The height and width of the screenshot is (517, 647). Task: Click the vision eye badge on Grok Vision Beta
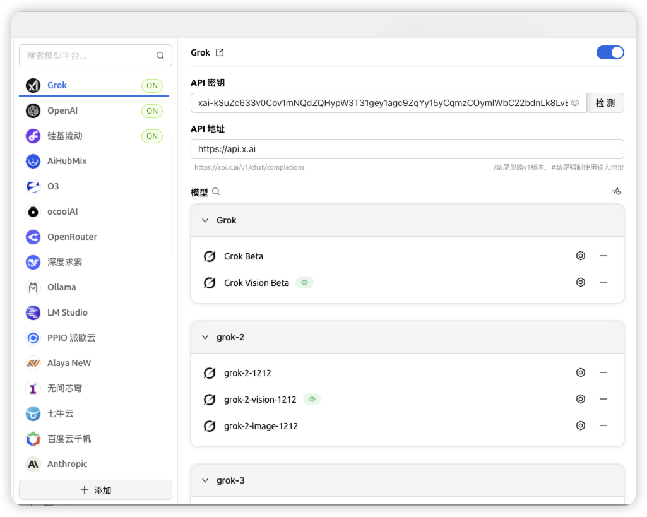[x=304, y=283]
